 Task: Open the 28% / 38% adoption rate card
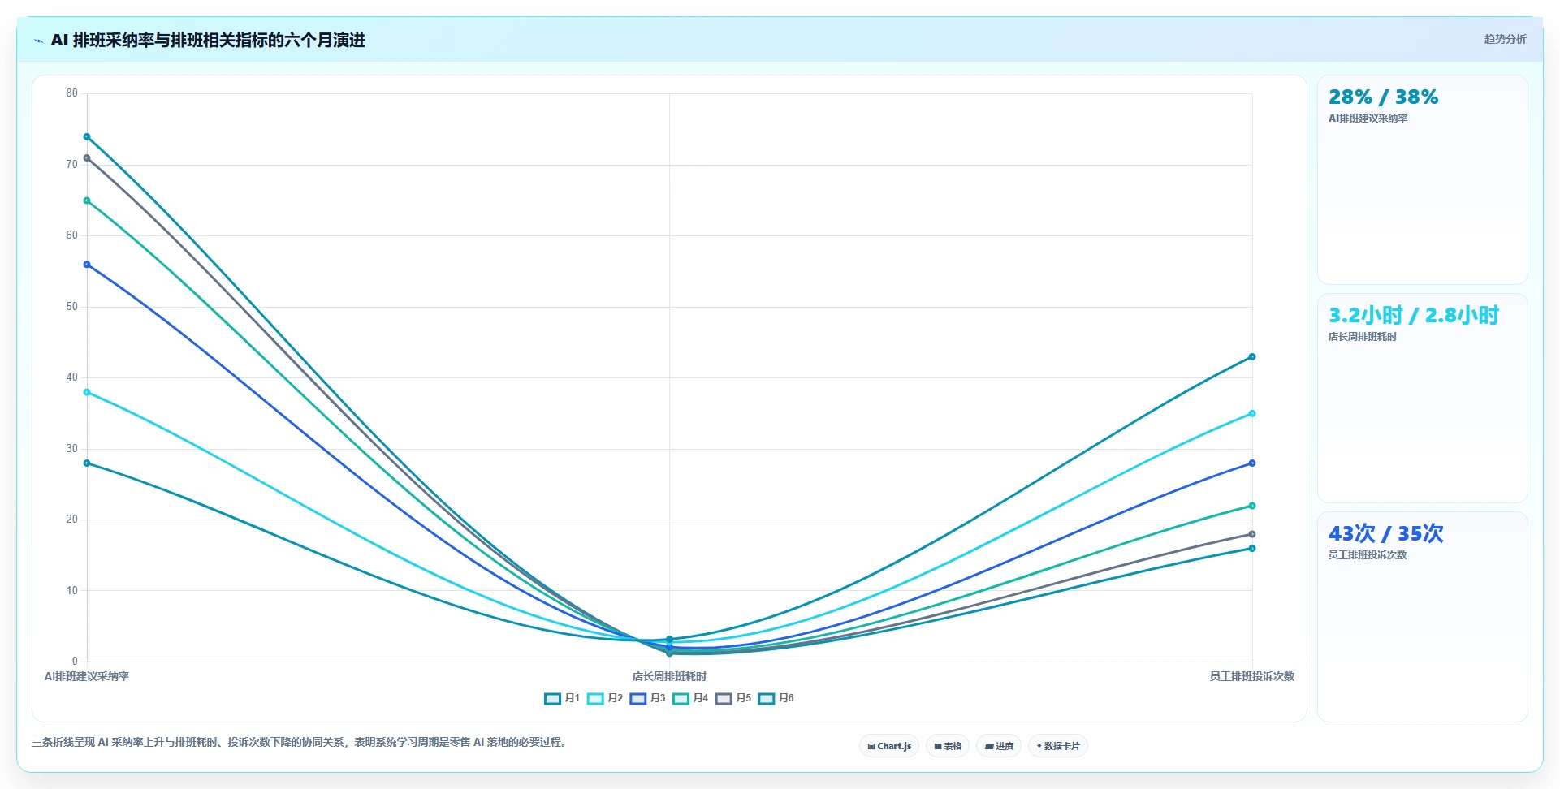click(1422, 180)
